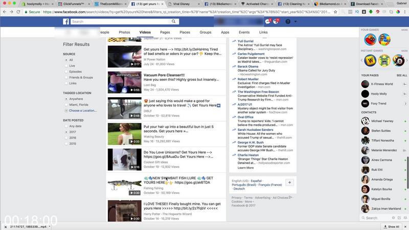Screen dimensions: 409x230
Task: Click the red candy game icon
Action: (370, 40)
